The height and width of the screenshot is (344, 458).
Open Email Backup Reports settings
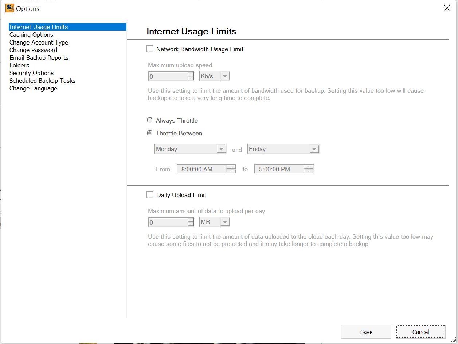pyautogui.click(x=39, y=58)
